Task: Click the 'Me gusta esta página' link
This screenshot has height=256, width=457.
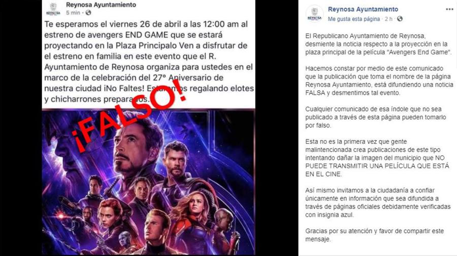Action: click(354, 19)
